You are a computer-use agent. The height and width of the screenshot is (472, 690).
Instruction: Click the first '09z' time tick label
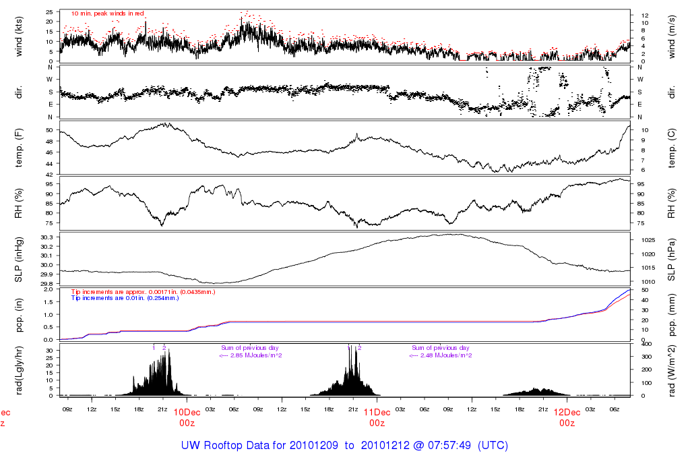(67, 409)
